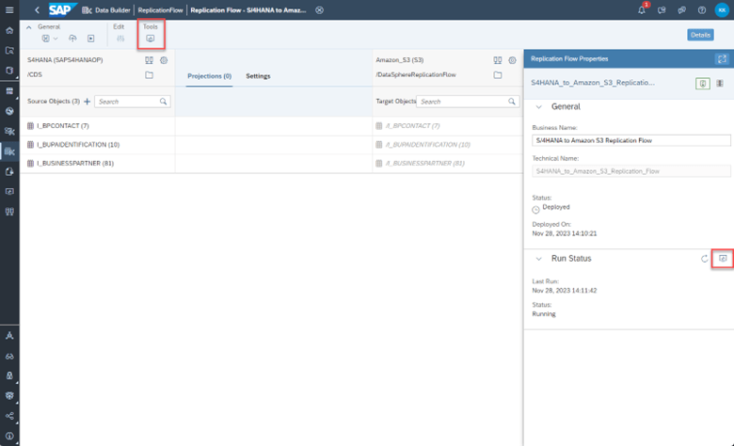734x446 pixels.
Task: Open the binoculars sidebar icon
Action: tap(9, 357)
